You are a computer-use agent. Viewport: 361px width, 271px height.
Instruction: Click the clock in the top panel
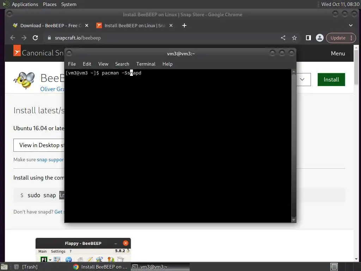(x=340, y=4)
